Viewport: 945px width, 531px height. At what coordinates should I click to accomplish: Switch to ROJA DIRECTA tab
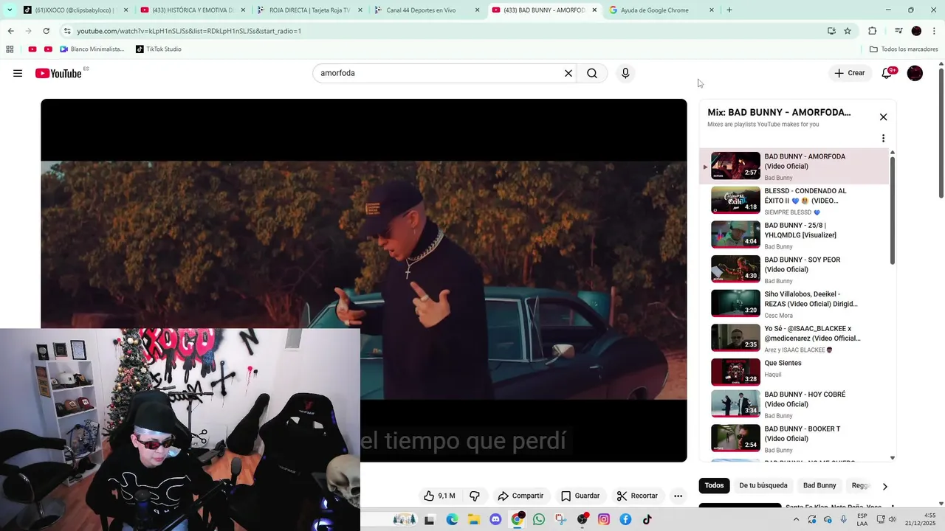point(309,10)
